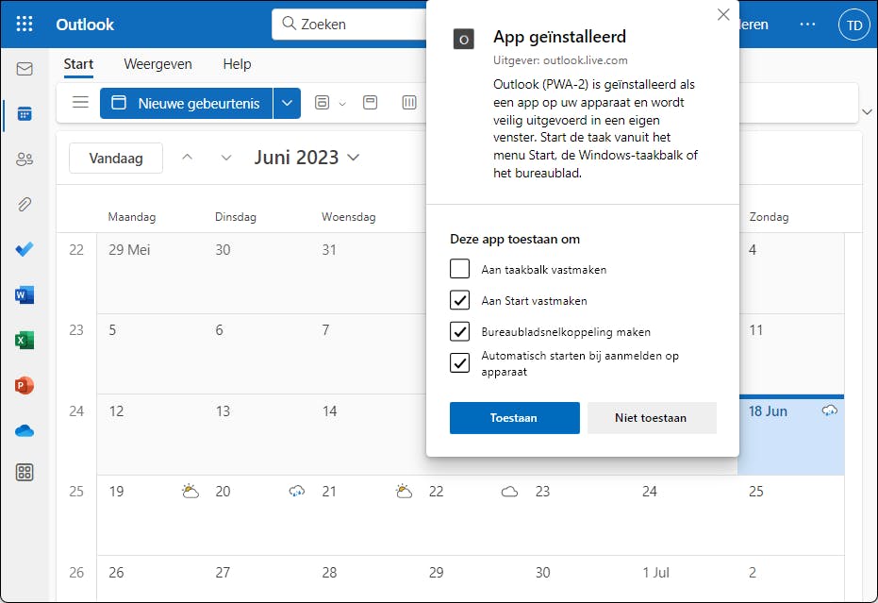878x603 pixels.
Task: Uncheck 'Aan Start vastmaken' option
Action: [x=459, y=300]
